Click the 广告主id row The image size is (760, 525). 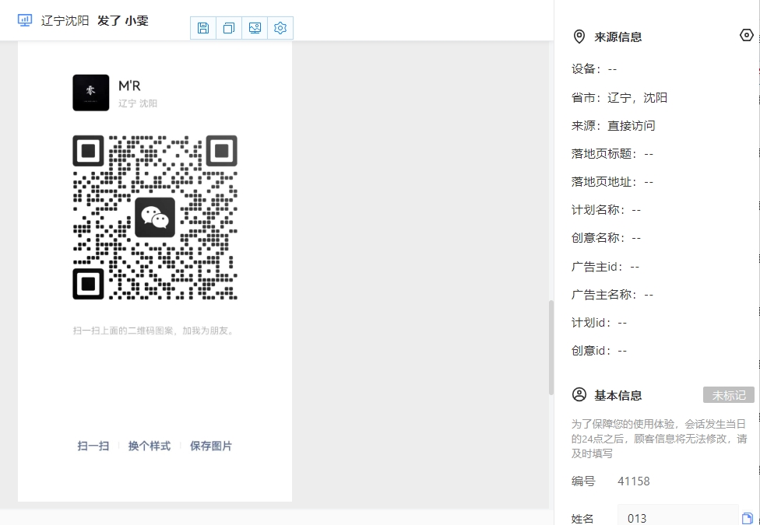(605, 266)
